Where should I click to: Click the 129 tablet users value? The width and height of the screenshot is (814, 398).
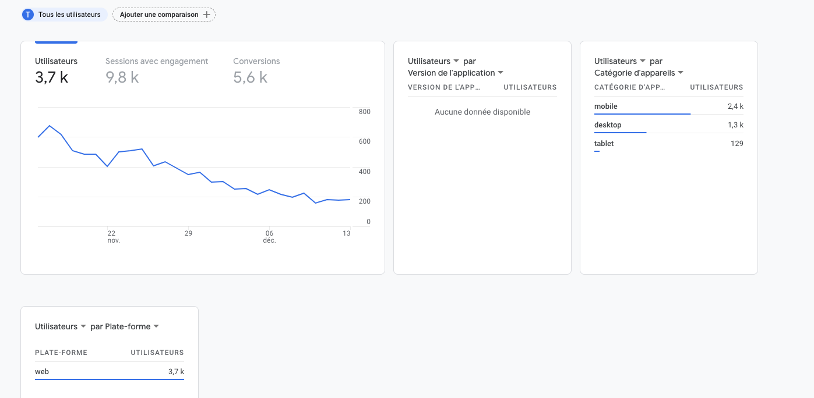coord(737,144)
